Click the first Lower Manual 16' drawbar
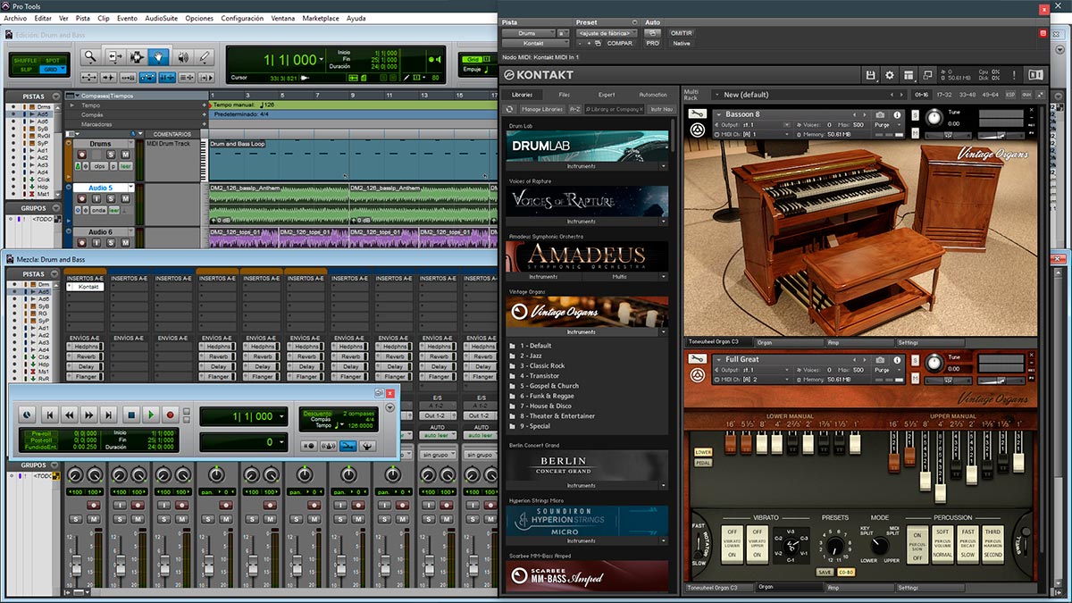 coord(732,443)
